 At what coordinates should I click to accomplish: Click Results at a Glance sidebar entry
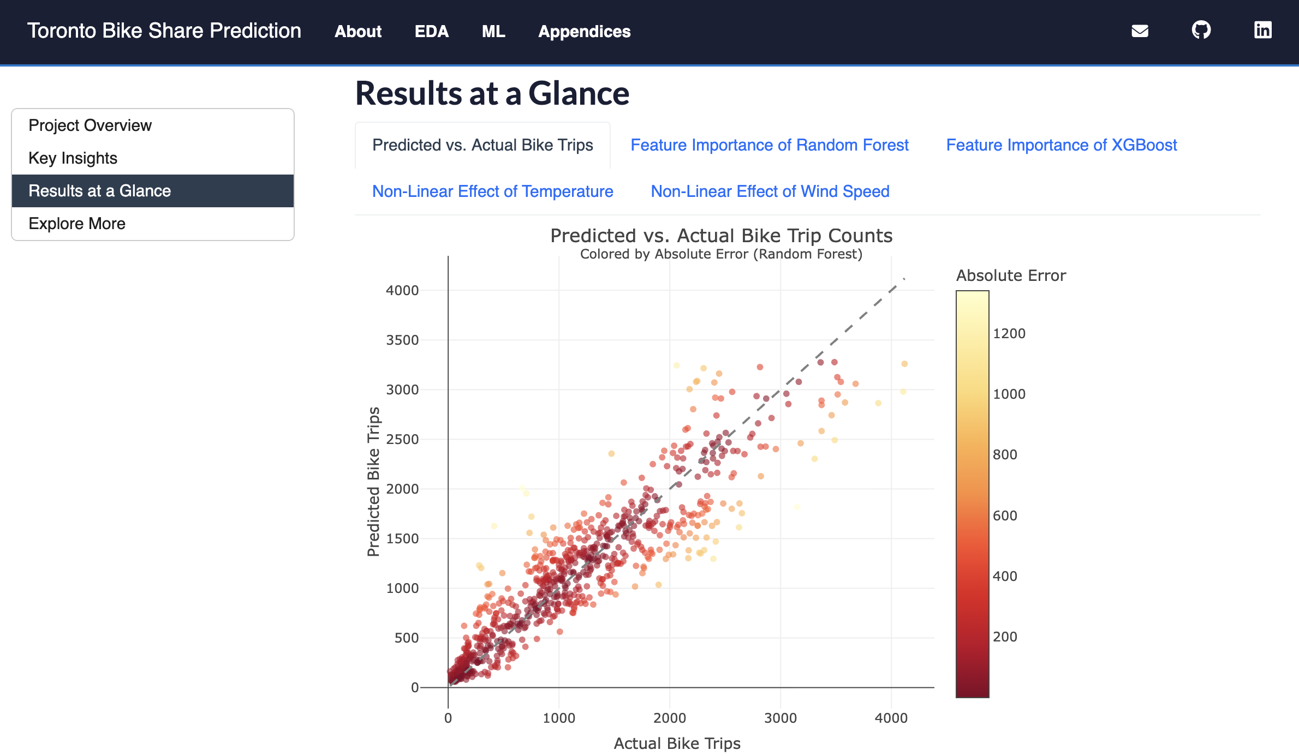pyautogui.click(x=99, y=191)
